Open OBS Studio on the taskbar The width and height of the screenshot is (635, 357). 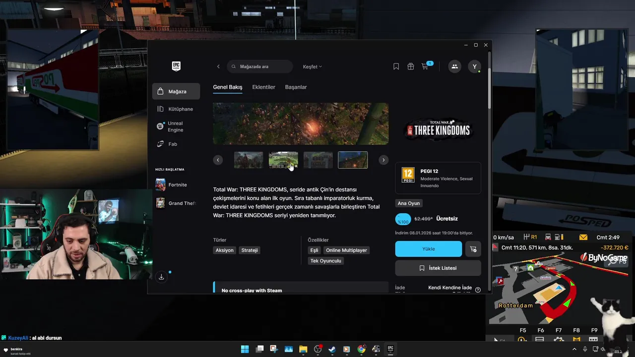click(317, 349)
